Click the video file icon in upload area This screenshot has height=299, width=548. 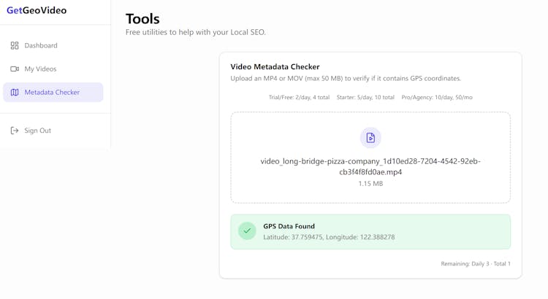[370, 138]
